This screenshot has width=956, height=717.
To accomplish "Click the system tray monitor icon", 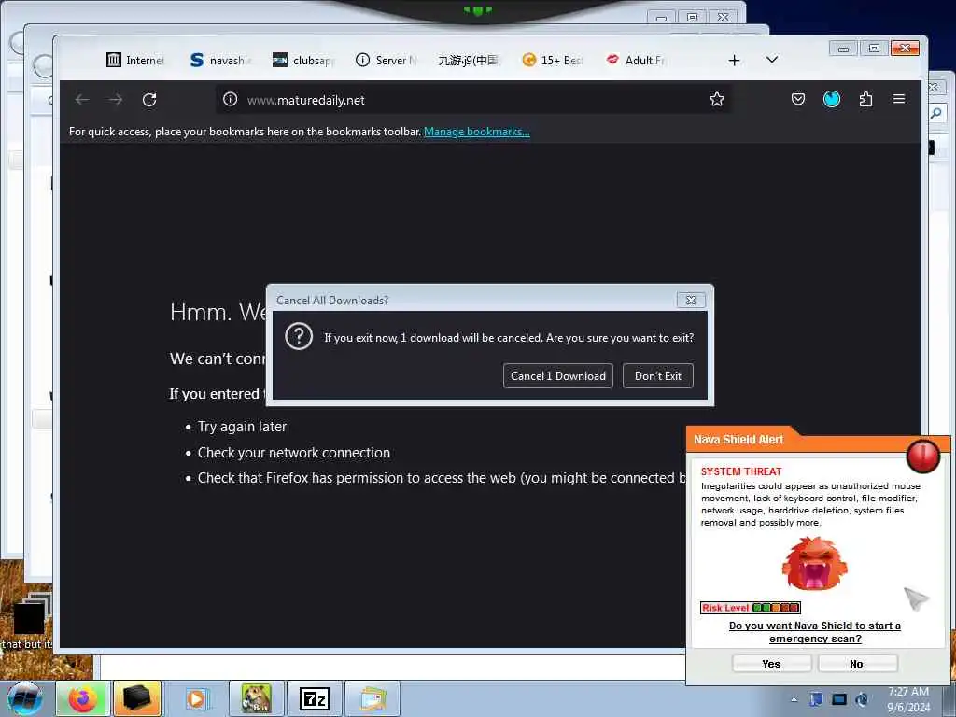I will (839, 699).
